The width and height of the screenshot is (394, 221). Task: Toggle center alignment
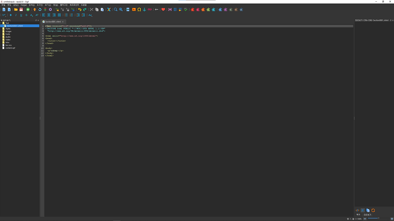coord(49,15)
